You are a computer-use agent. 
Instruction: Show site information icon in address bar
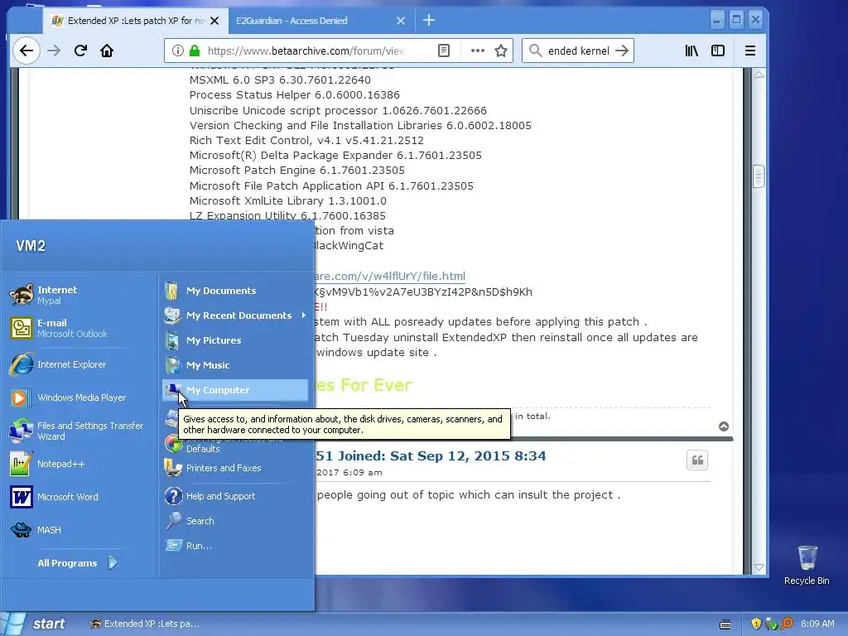point(177,51)
